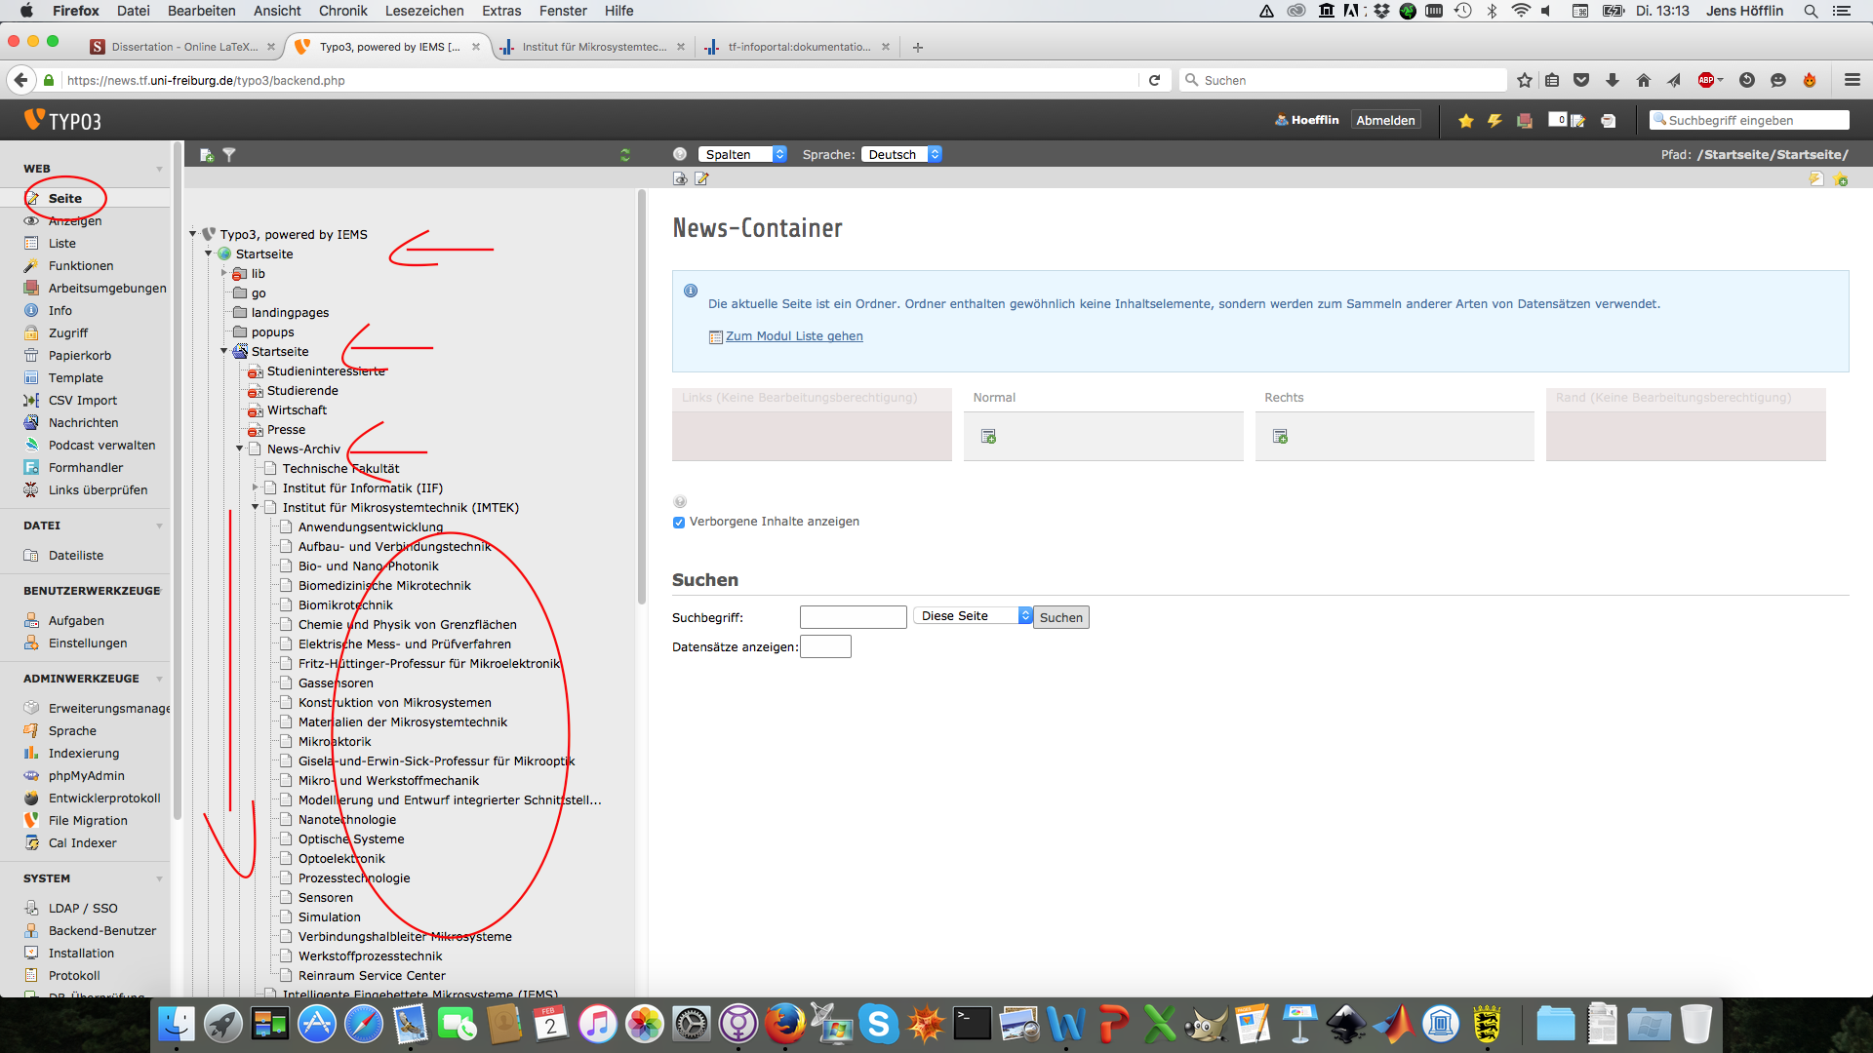The height and width of the screenshot is (1053, 1873).
Task: Click the clear page cache icon below Pfad
Action: coord(1816,179)
